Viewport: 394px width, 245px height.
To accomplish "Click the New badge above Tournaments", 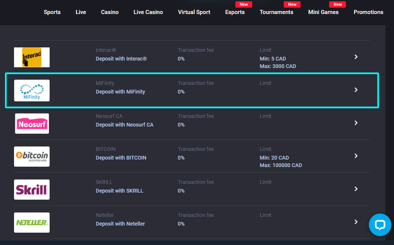I will point(292,4).
